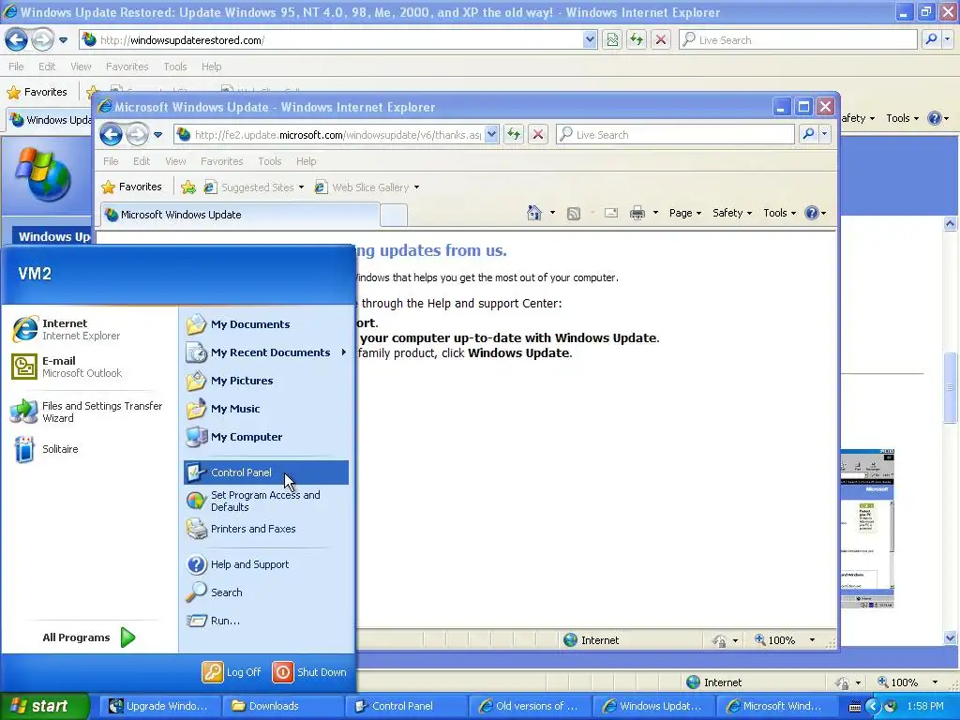Click the Help question mark icon
This screenshot has width=960, height=720.
coord(812,213)
